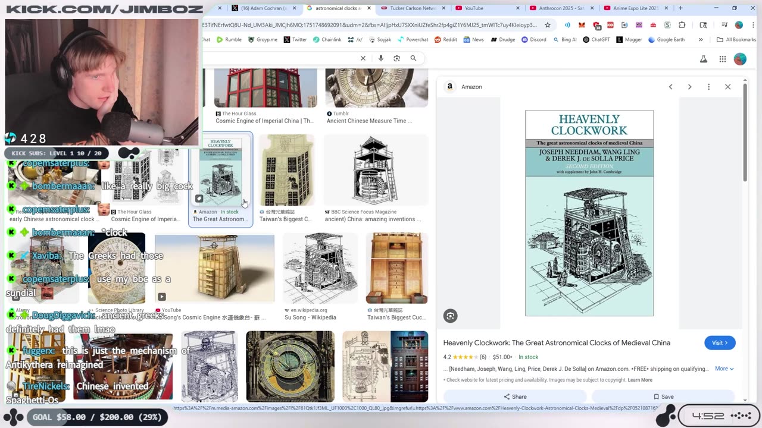Viewport: 762px width, 428px height.
Task: Open the Drudge bookmark
Action: pos(502,40)
